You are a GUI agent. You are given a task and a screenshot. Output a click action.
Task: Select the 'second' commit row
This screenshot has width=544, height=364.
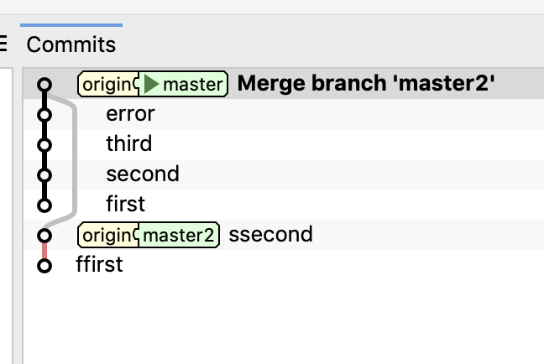142,174
